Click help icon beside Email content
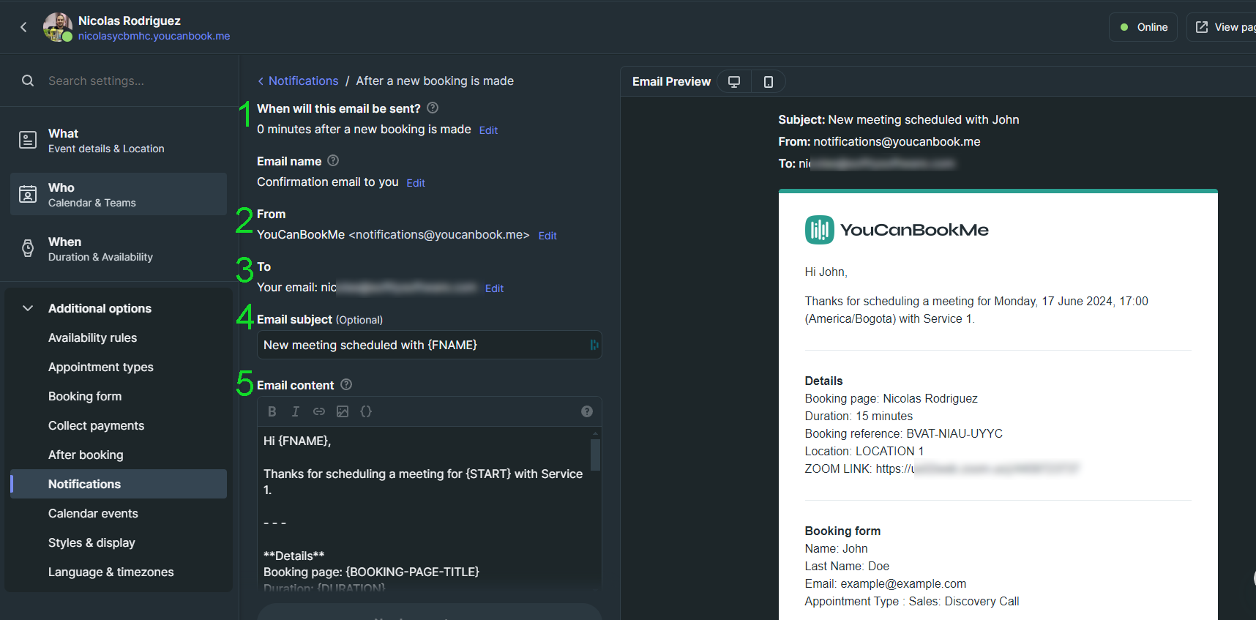The image size is (1256, 620). (346, 384)
